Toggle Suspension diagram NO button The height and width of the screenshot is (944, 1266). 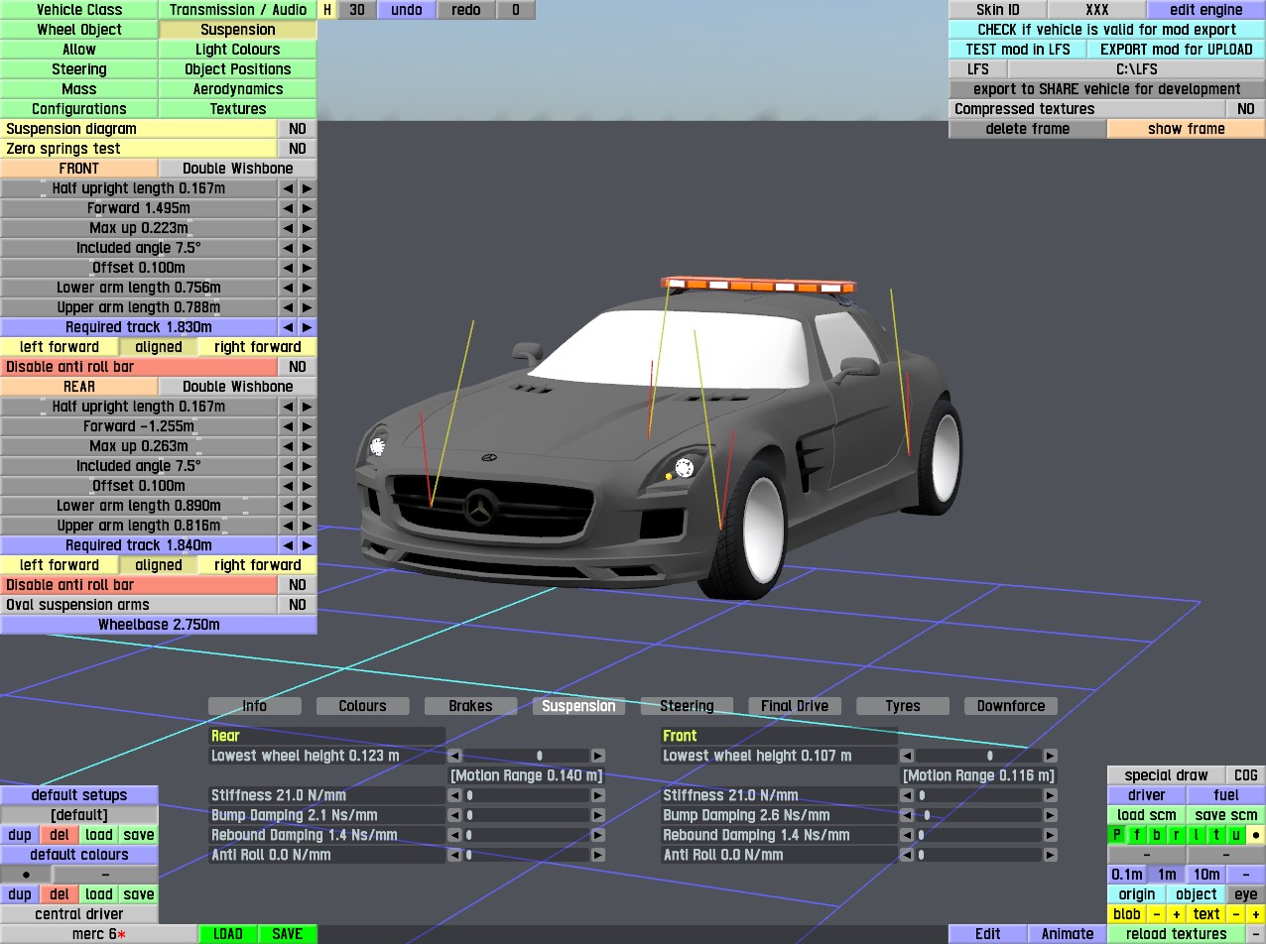[297, 129]
